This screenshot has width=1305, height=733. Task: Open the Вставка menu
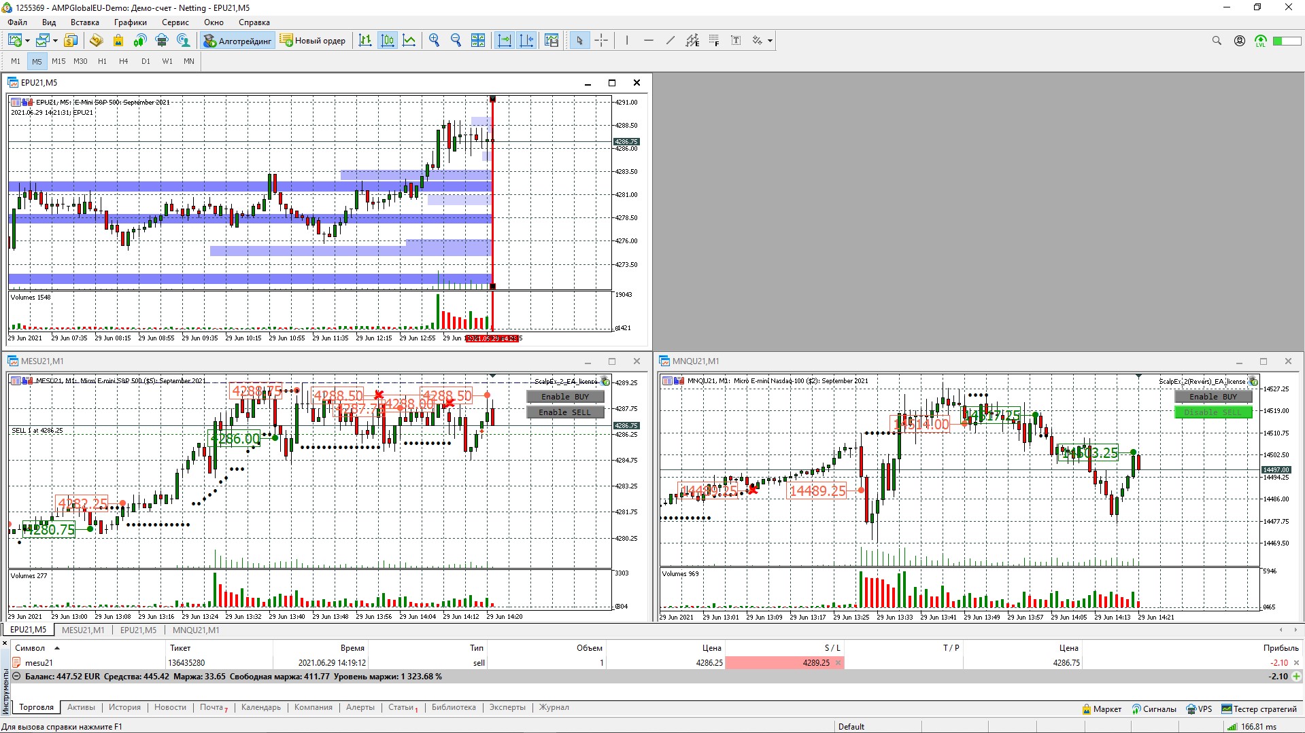85,22
